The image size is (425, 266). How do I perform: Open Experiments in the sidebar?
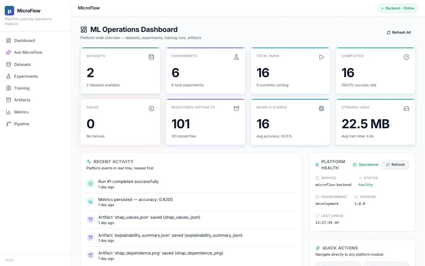pyautogui.click(x=35, y=76)
